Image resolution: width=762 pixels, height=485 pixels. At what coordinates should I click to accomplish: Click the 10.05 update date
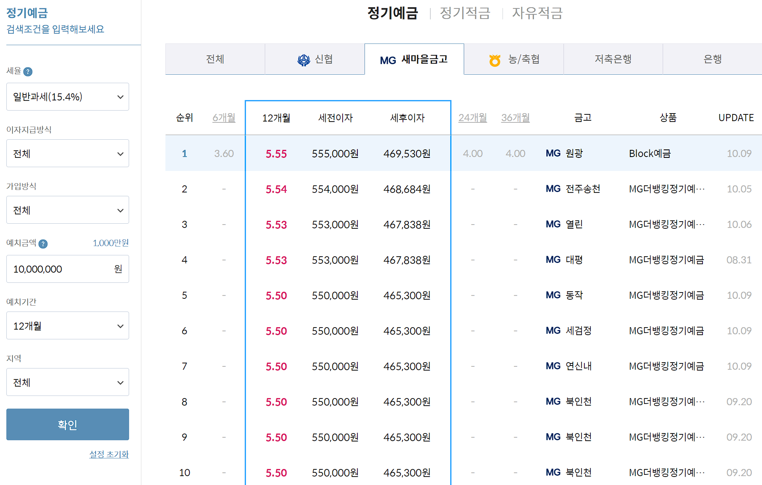click(739, 189)
